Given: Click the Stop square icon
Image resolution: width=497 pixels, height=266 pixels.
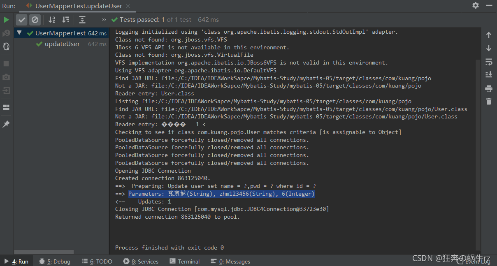Looking at the screenshot, I should (x=6, y=64).
